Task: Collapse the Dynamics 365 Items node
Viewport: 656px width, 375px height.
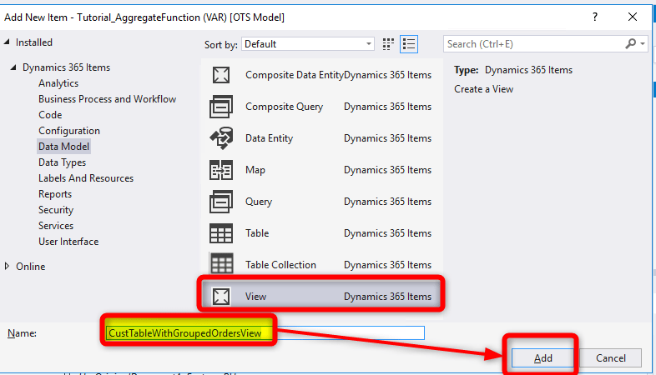Action: click(x=14, y=67)
